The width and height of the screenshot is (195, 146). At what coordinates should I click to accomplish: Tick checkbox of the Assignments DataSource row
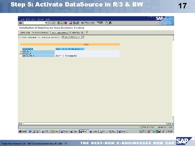coord(21,56)
